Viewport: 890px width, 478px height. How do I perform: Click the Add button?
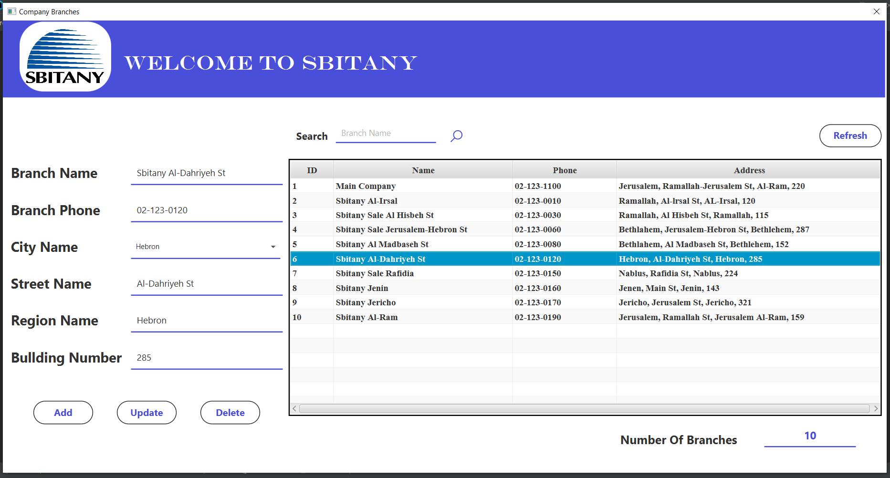pyautogui.click(x=63, y=413)
